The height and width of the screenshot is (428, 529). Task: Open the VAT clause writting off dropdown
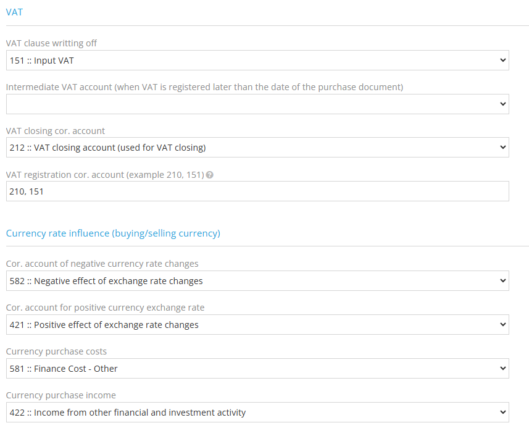(x=256, y=60)
